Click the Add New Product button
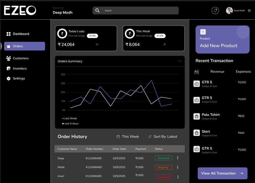The width and height of the screenshot is (255, 183). tap(218, 46)
